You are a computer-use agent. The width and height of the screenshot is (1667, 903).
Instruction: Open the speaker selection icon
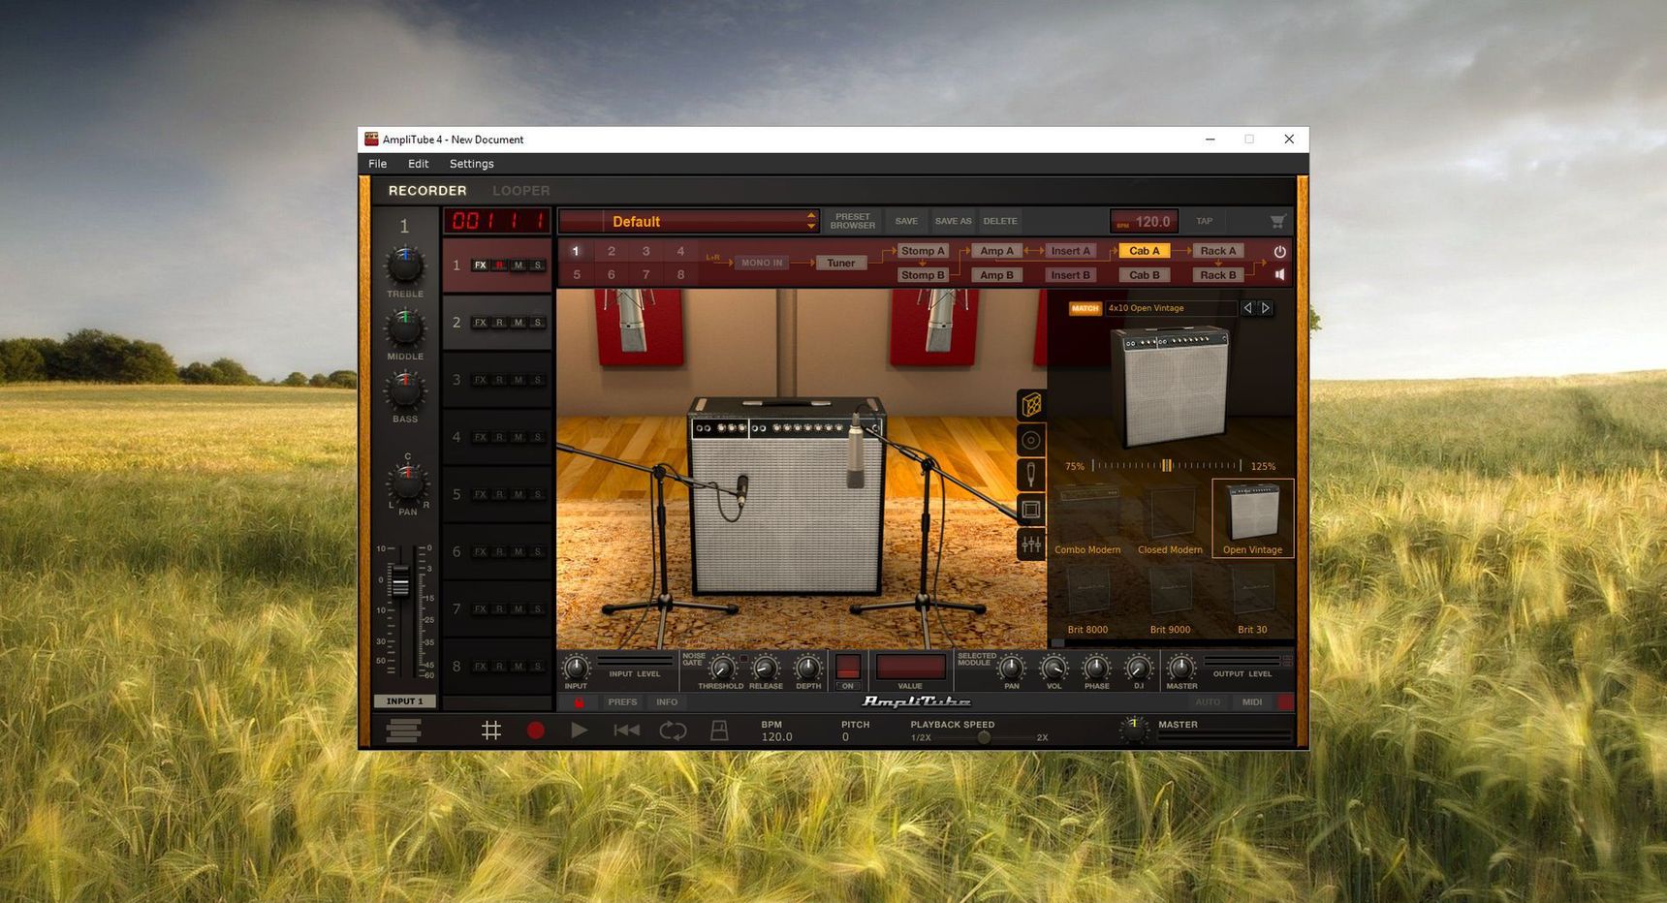pyautogui.click(x=1030, y=440)
